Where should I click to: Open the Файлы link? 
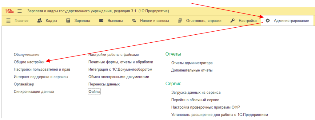tap(94, 92)
